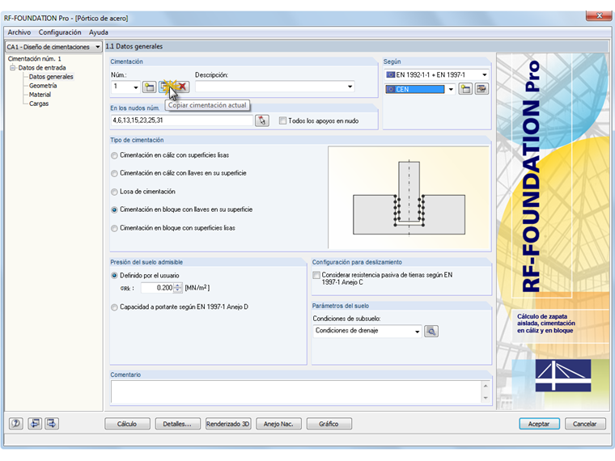Select Cimentación en bloque con superficies lisas
The height and width of the screenshot is (461, 615).
pyautogui.click(x=114, y=228)
